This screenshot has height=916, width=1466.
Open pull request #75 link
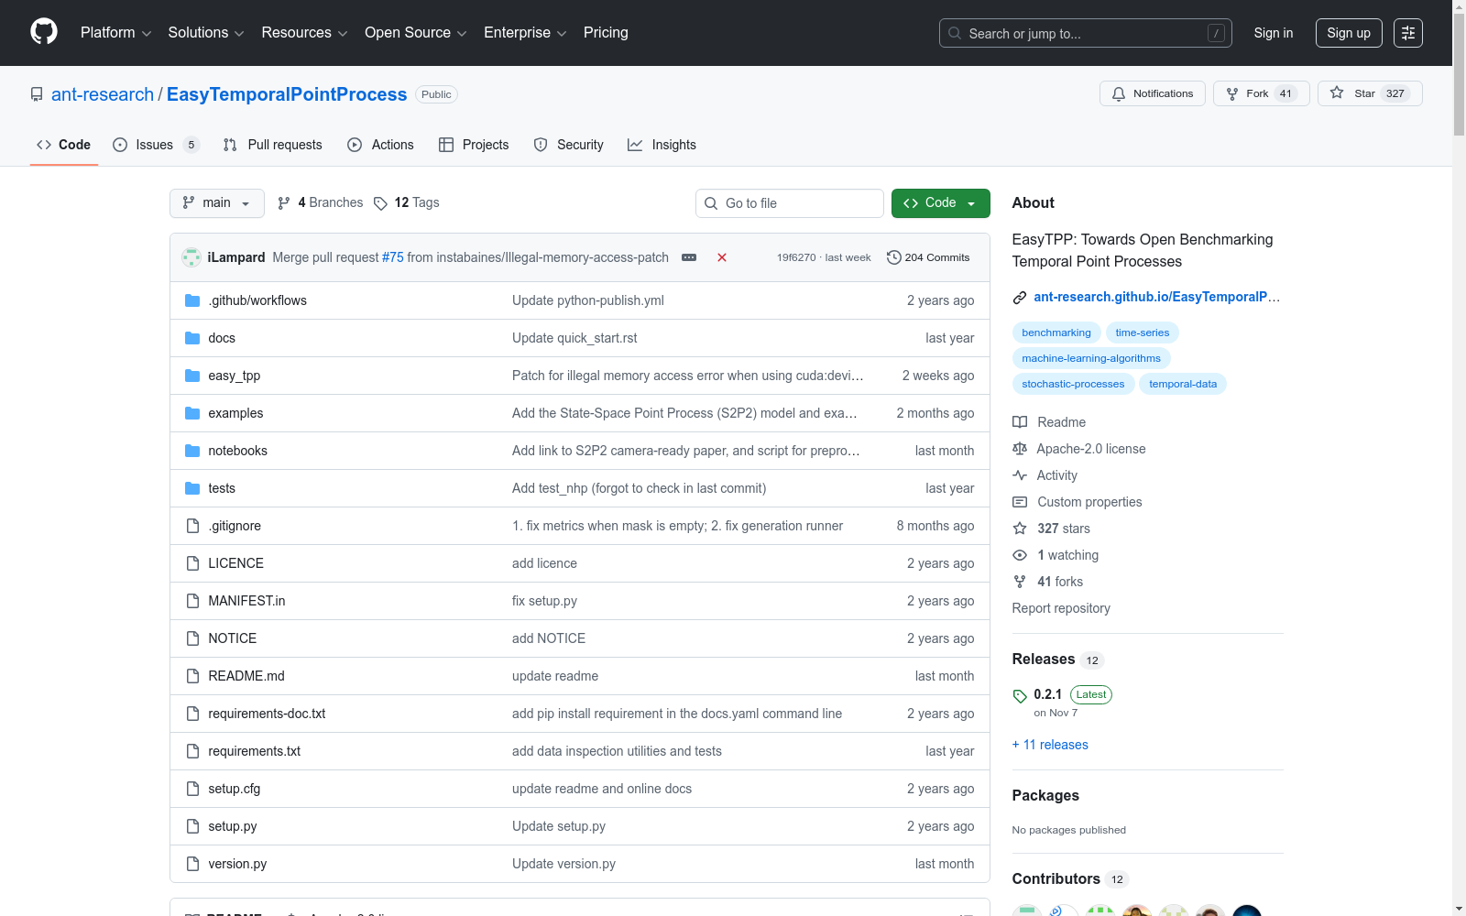coord(393,257)
